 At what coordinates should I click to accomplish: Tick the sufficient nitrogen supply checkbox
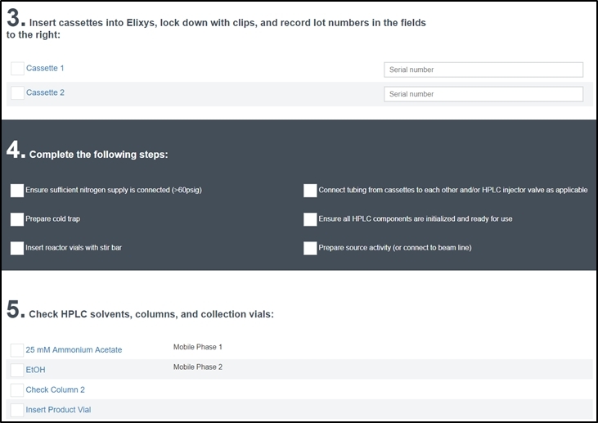(x=17, y=191)
